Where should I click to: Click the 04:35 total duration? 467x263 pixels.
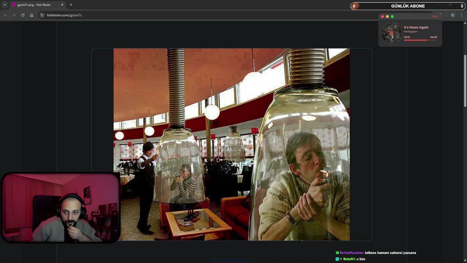(x=433, y=37)
